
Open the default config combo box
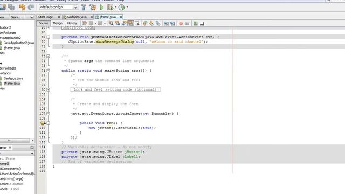click(58, 7)
